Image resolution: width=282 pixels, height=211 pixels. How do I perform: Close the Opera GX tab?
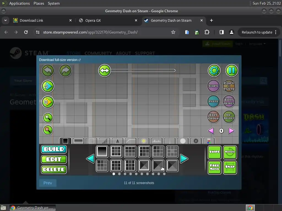tap(136, 20)
